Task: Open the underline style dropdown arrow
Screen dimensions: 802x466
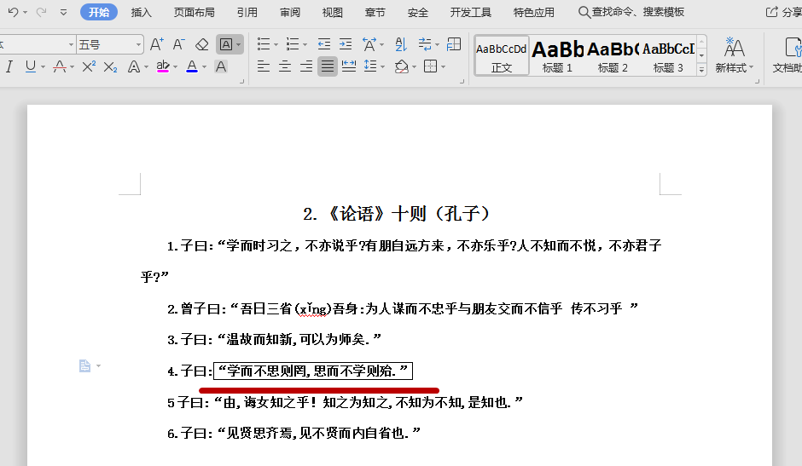Action: pyautogui.click(x=43, y=67)
